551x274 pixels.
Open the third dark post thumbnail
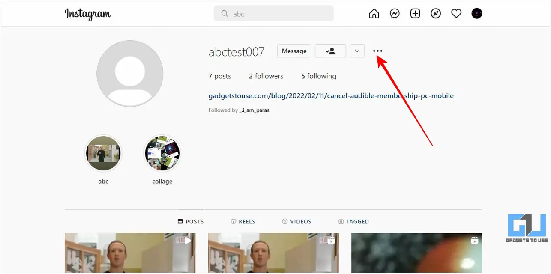click(416, 253)
